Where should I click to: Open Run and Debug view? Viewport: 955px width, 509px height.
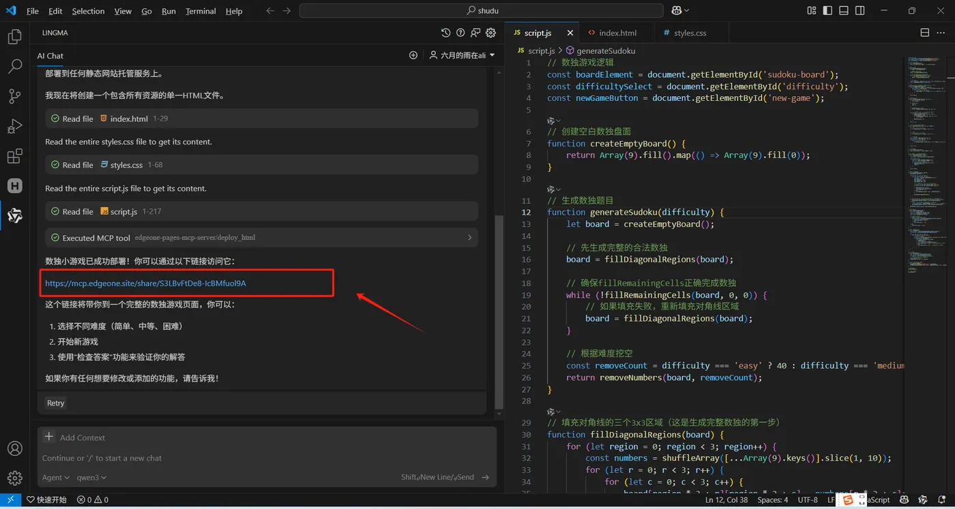pos(14,127)
